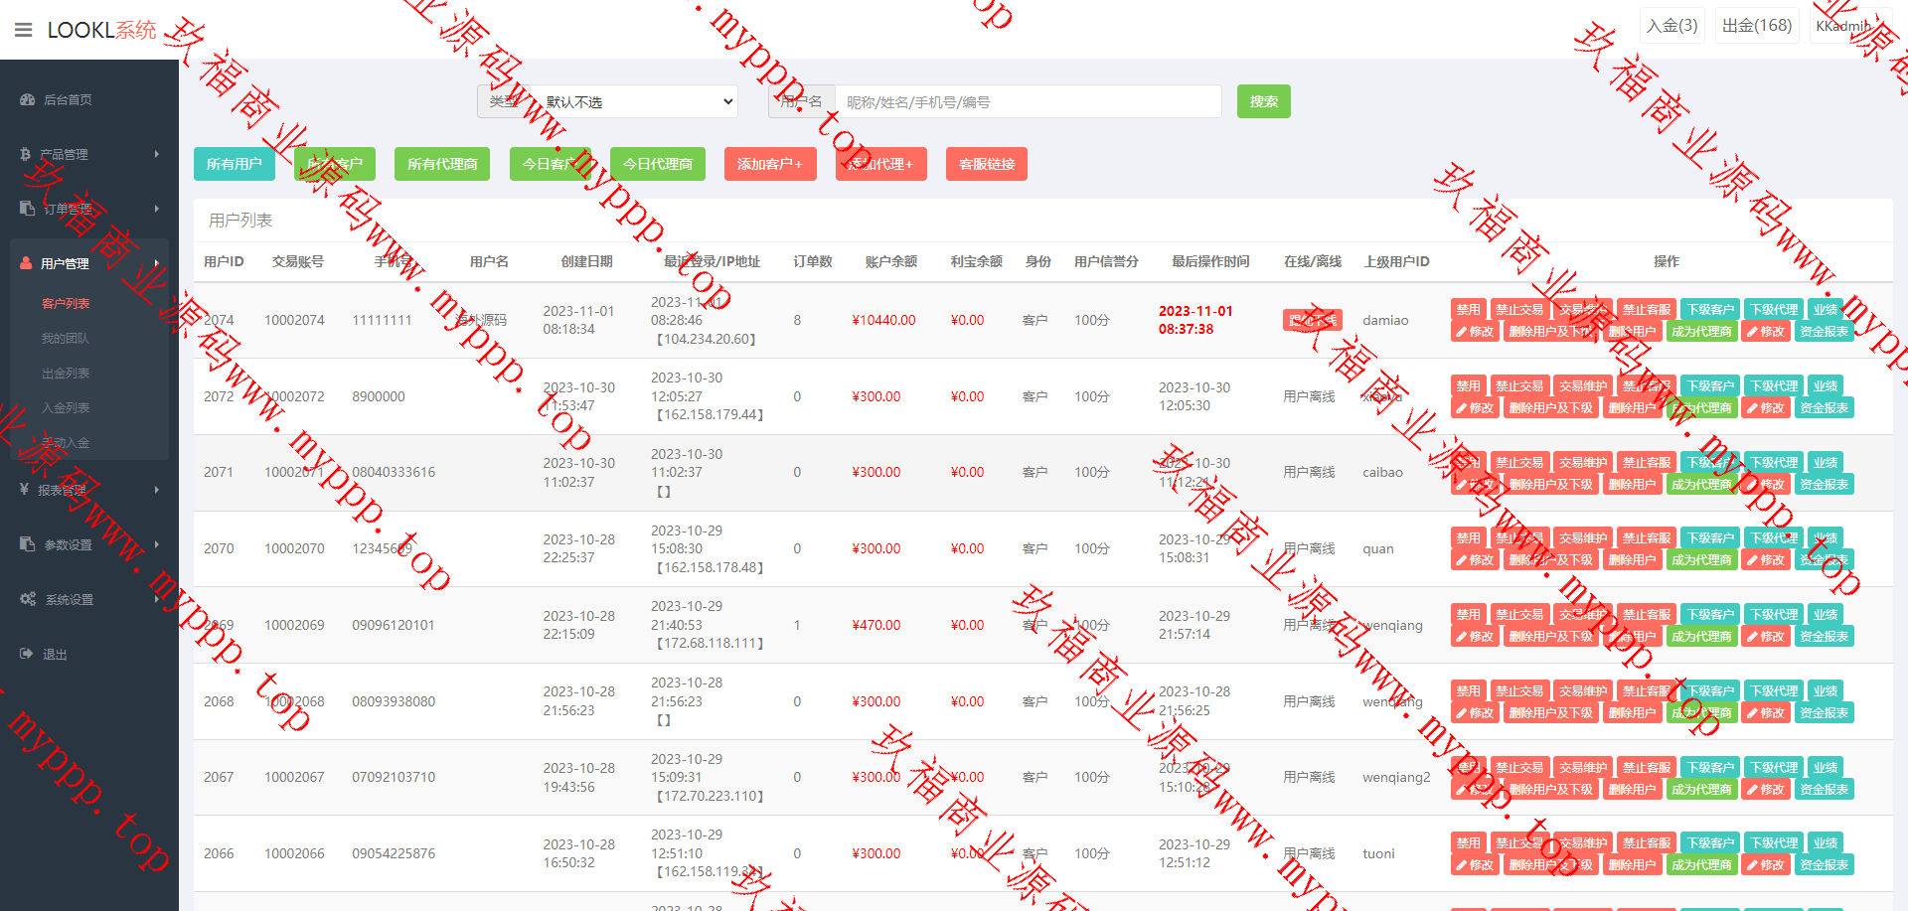Image resolution: width=1908 pixels, height=911 pixels.
Task: Click balance ¥10440.00 cell
Action: coord(883,320)
